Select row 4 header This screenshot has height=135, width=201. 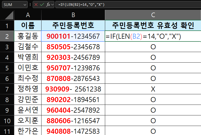pyautogui.click(x=7, y=57)
